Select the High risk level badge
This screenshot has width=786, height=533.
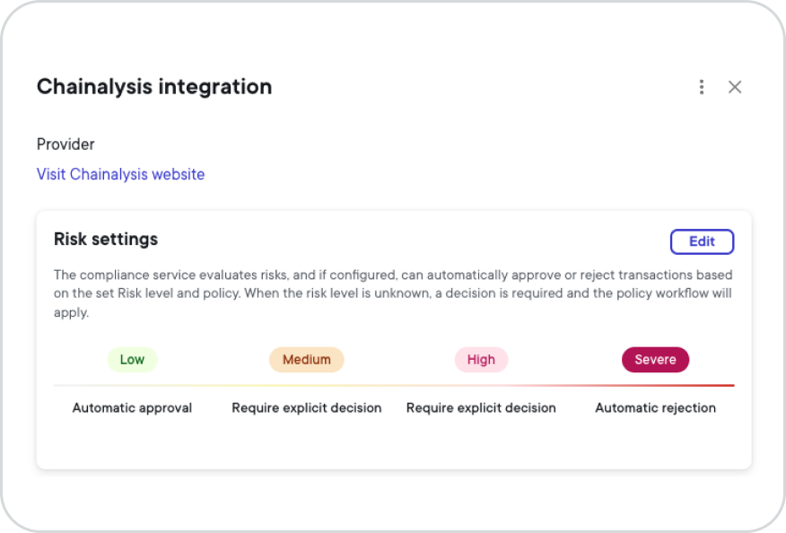pyautogui.click(x=481, y=360)
